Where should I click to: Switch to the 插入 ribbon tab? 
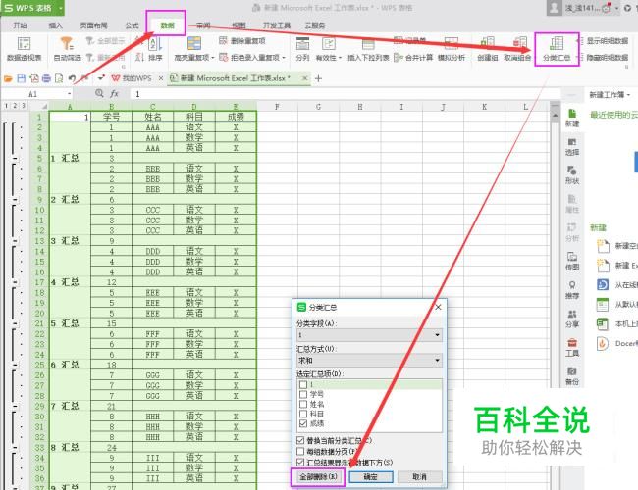click(55, 25)
